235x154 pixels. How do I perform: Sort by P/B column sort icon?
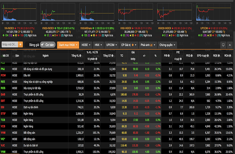tap(169, 56)
